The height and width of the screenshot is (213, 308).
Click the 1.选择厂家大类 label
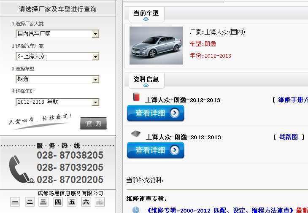(28, 24)
